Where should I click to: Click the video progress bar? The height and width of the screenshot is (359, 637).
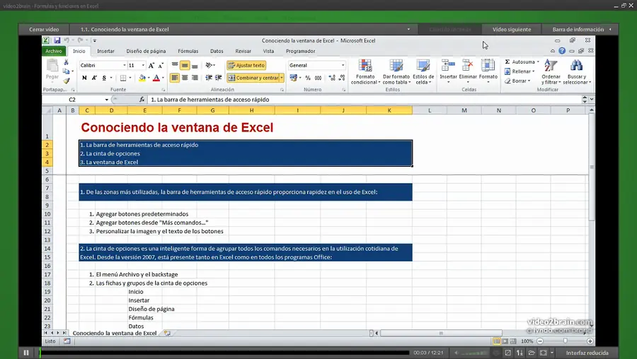[x=224, y=353]
